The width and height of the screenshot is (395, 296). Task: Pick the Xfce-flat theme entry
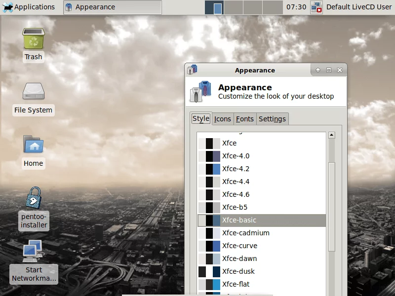[236, 284]
